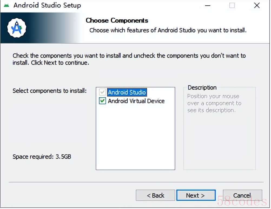Close the Android Studio Setup dialog
Image resolution: width=271 pixels, height=209 pixels.
pos(257,5)
